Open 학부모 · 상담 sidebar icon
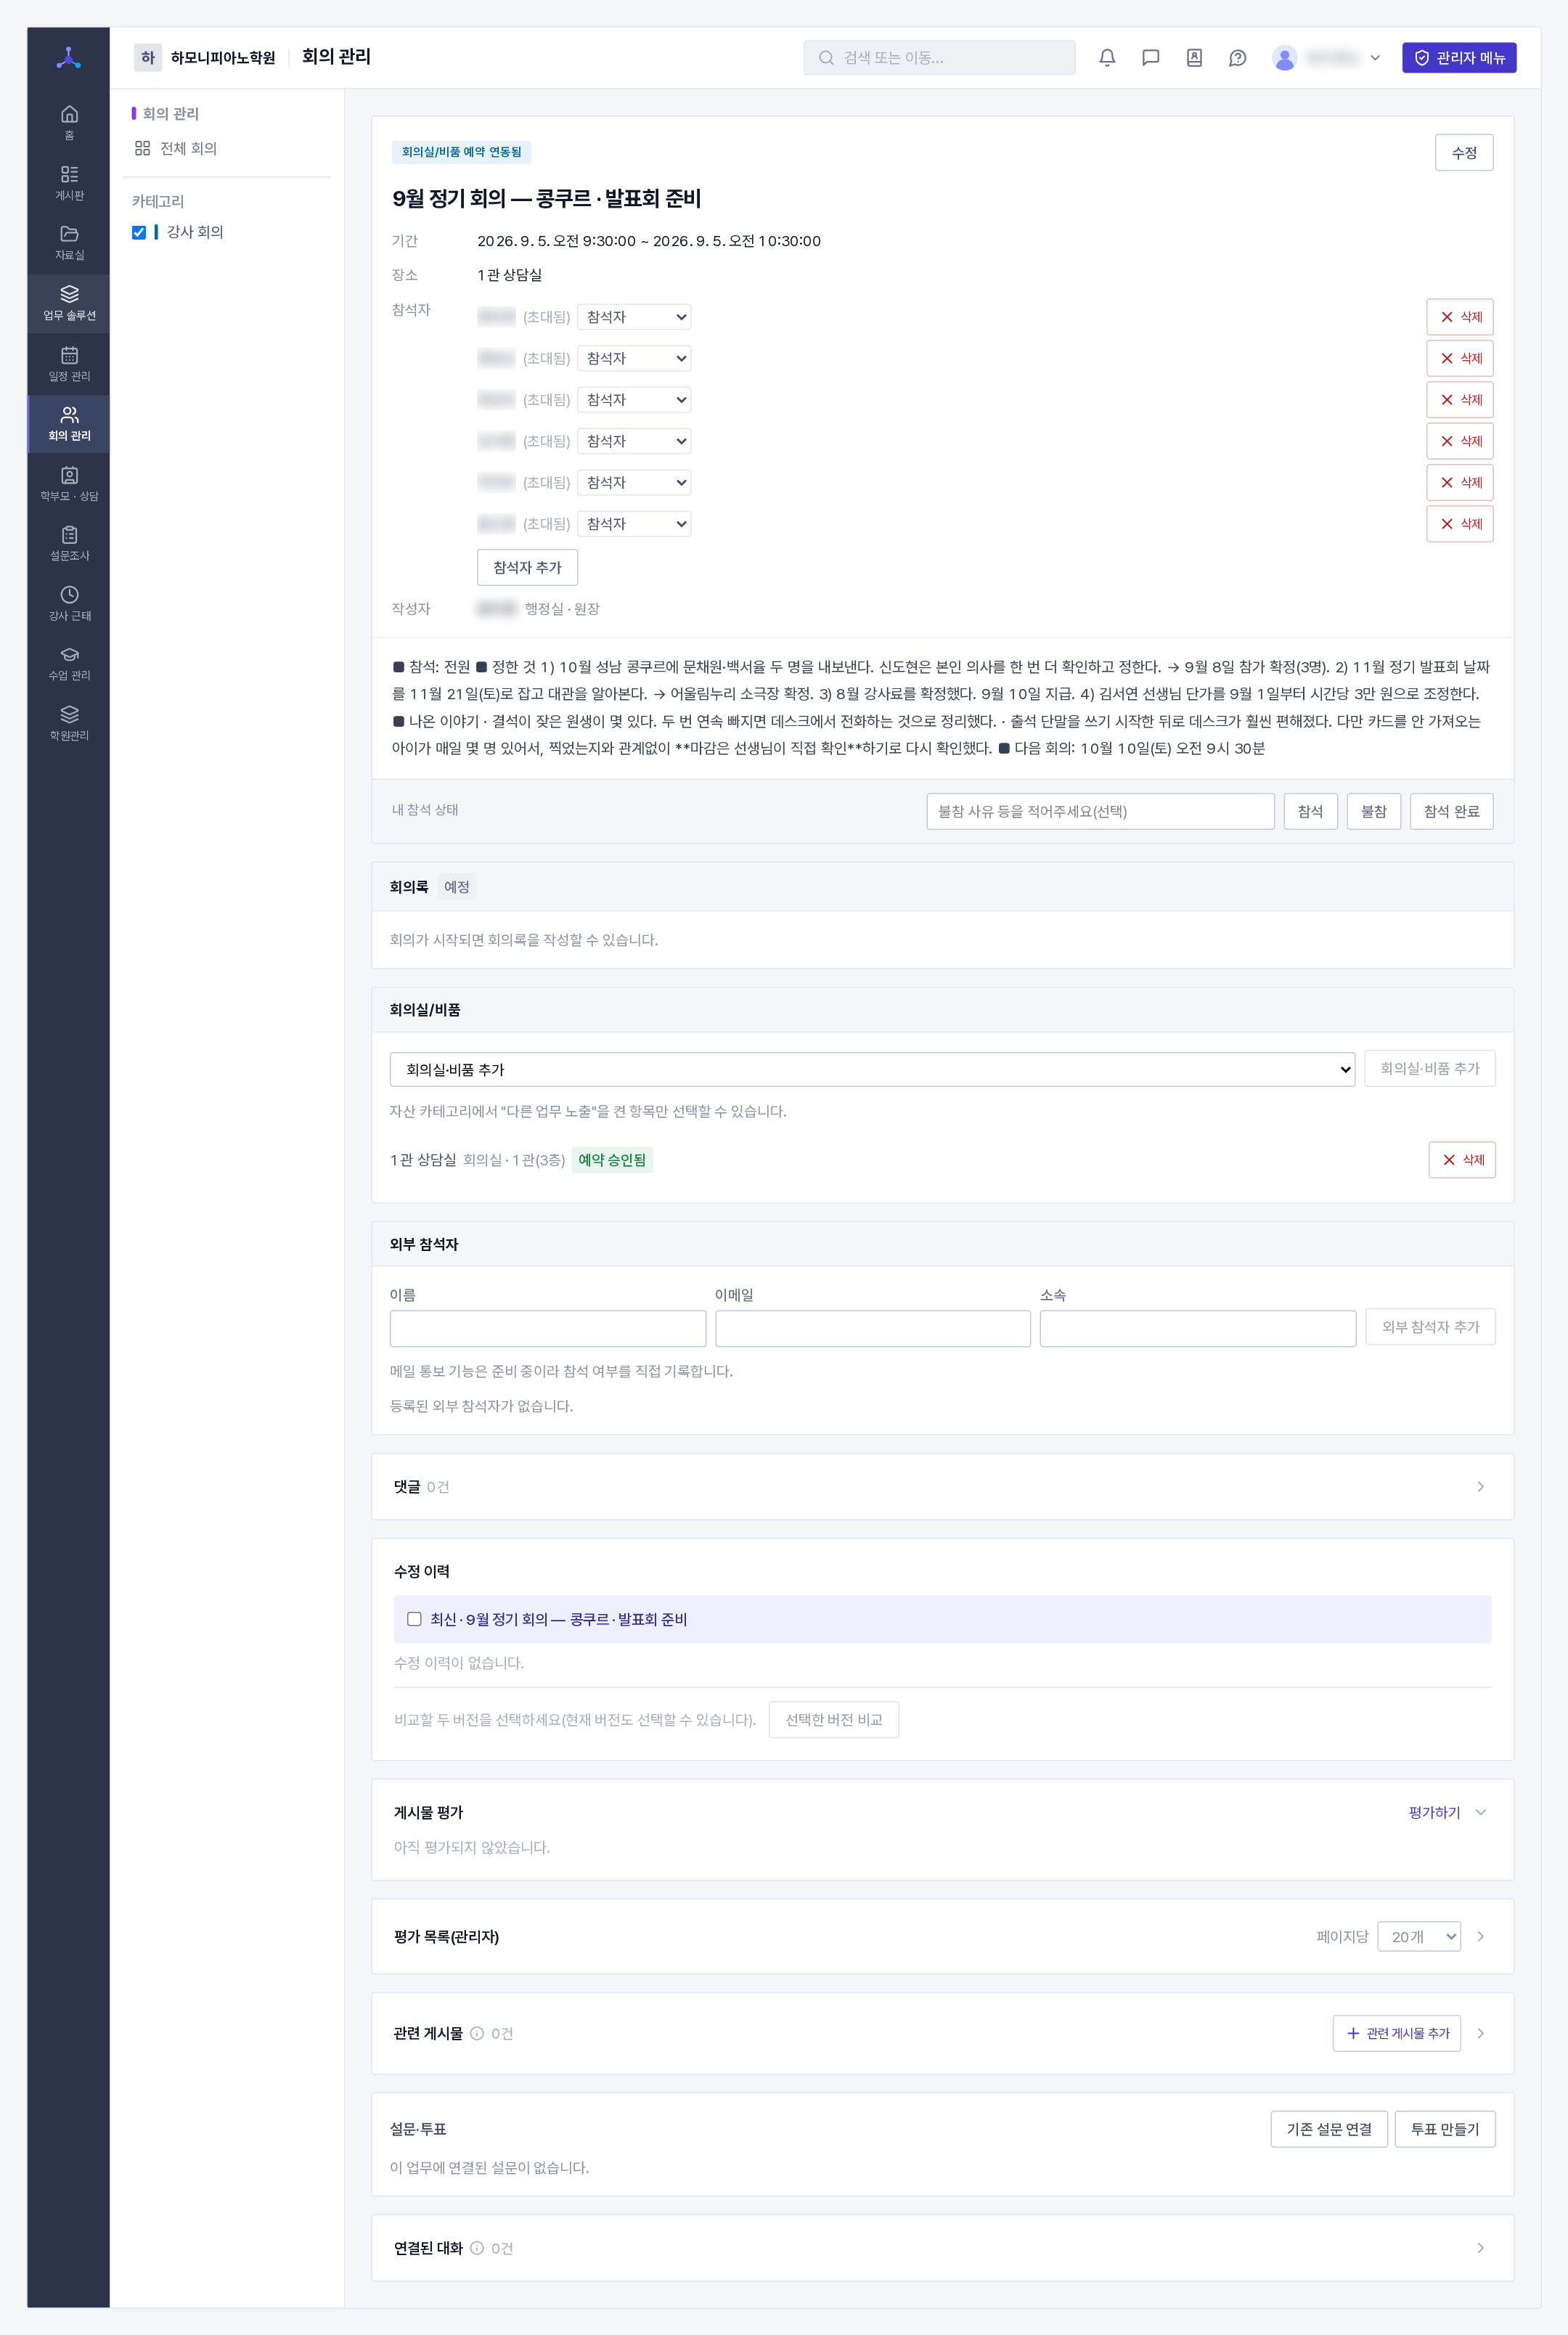Screen dimensions: 1568x2335 69,483
